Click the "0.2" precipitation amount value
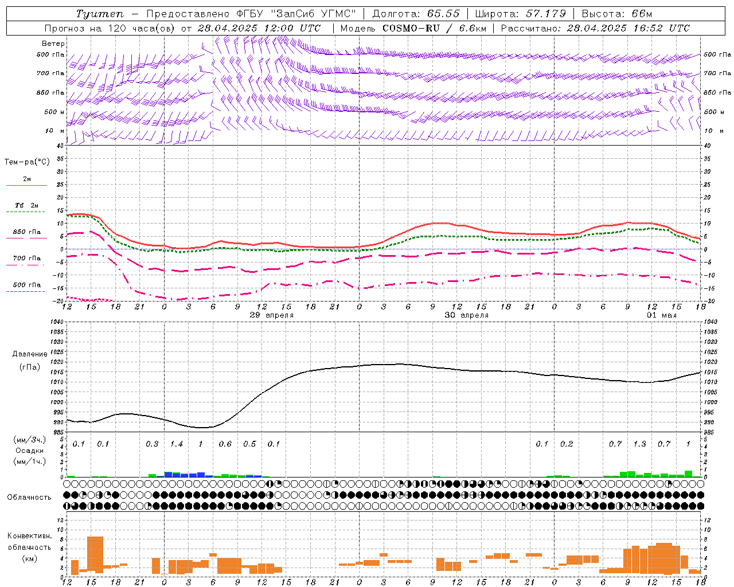Viewport: 734px width, 587px height. coord(567,444)
